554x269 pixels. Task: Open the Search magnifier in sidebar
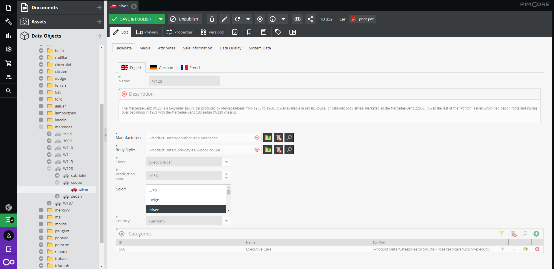9,91
